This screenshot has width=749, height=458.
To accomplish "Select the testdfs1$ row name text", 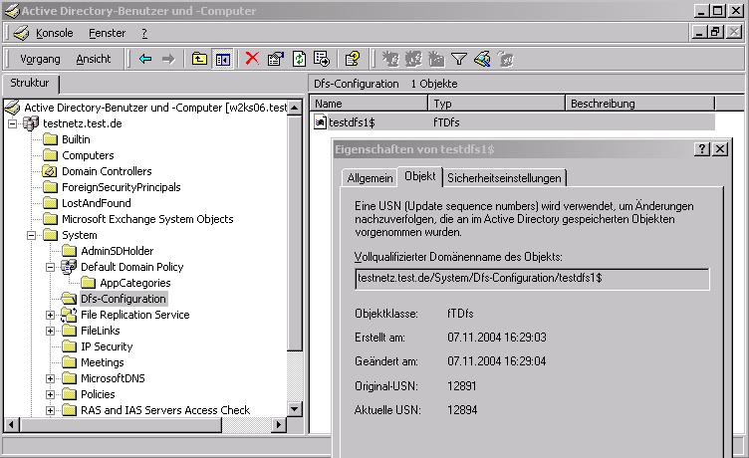I will click(352, 122).
